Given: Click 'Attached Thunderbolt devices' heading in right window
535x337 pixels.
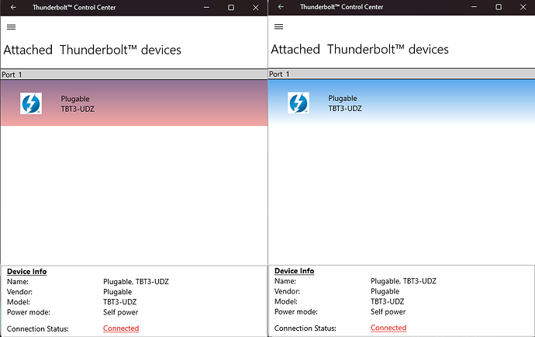Looking at the screenshot, I should 360,49.
